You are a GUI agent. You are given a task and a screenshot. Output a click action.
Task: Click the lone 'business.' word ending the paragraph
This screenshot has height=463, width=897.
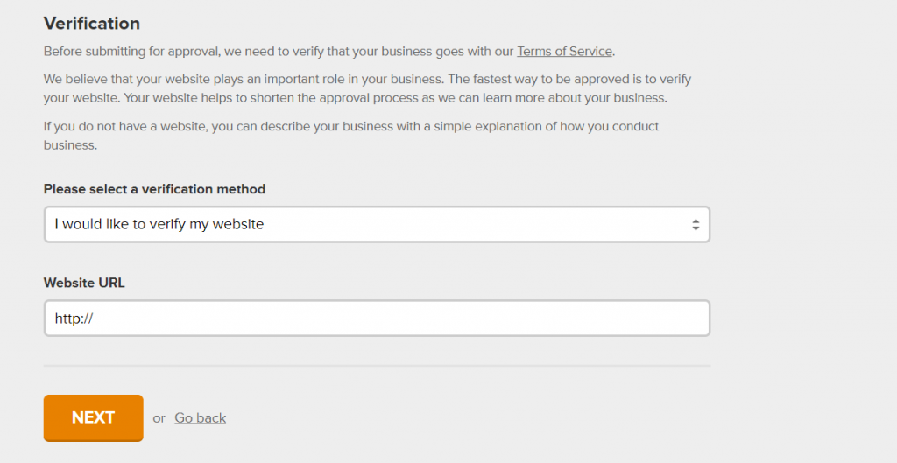pyautogui.click(x=70, y=145)
